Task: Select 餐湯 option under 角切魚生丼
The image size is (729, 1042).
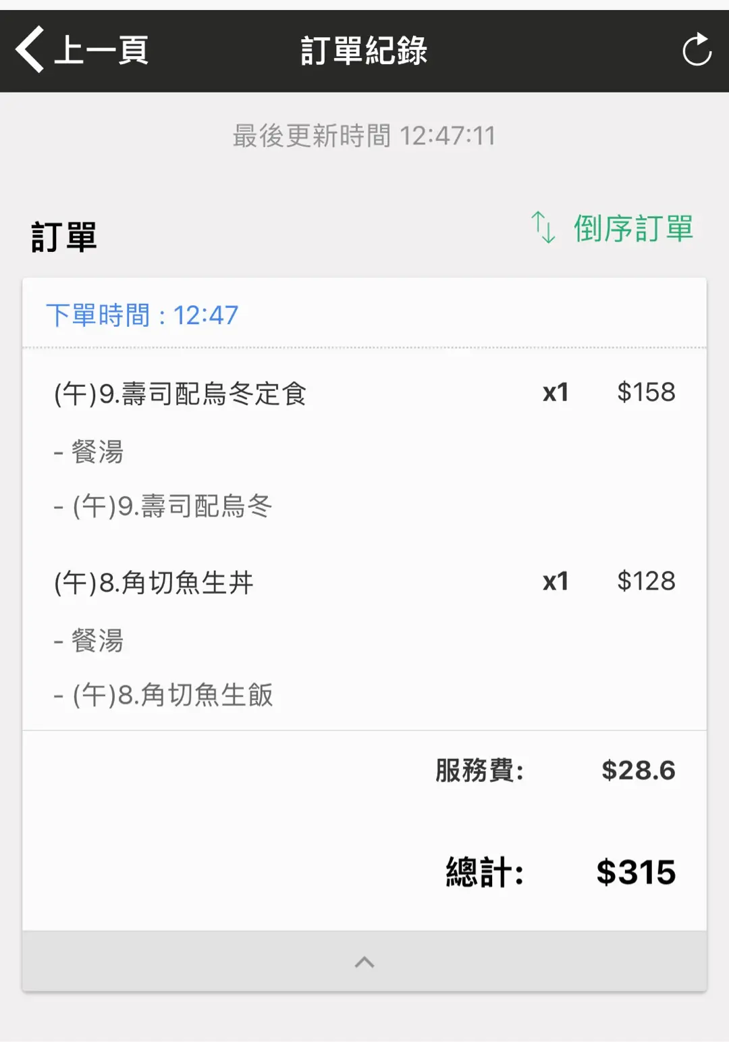Action: pos(97,641)
